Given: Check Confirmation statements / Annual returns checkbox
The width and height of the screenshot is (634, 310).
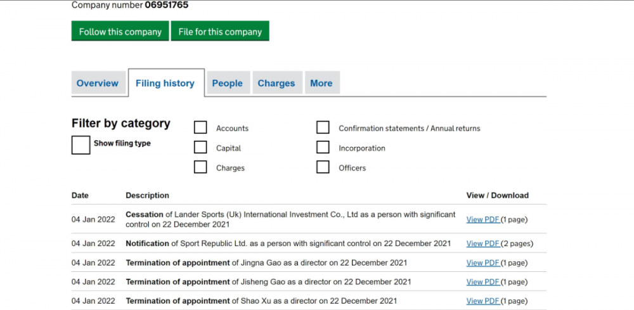Looking at the screenshot, I should tap(323, 127).
